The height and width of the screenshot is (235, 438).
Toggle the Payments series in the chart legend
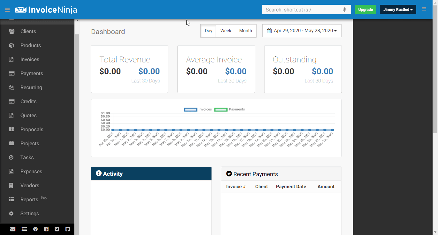(x=221, y=109)
